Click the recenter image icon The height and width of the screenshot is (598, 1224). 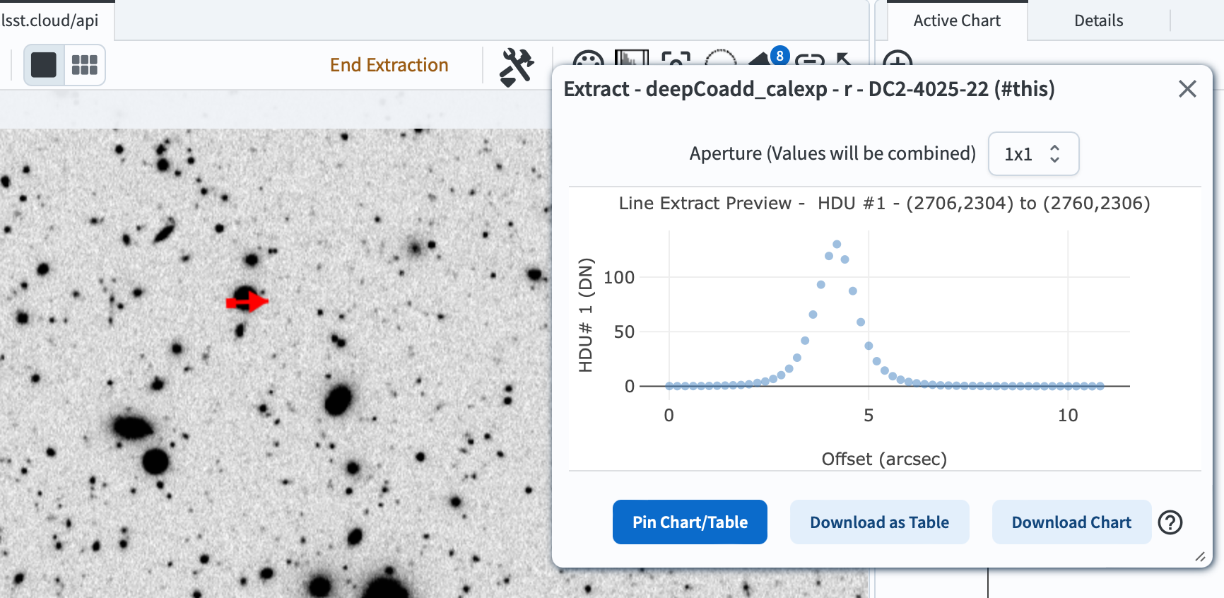676,59
